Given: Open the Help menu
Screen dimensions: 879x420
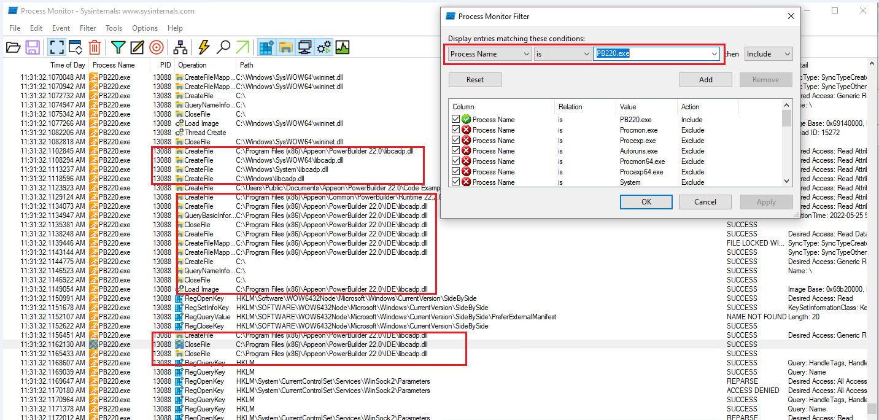Looking at the screenshot, I should click(x=175, y=28).
